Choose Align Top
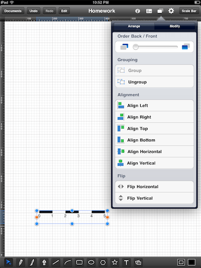Screen dimensions: 201x268 154,129
